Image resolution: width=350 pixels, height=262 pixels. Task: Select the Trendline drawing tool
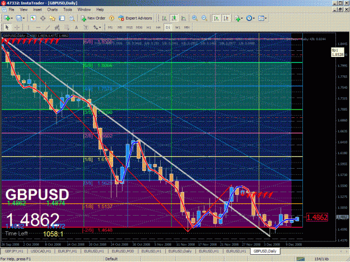pos(48,27)
